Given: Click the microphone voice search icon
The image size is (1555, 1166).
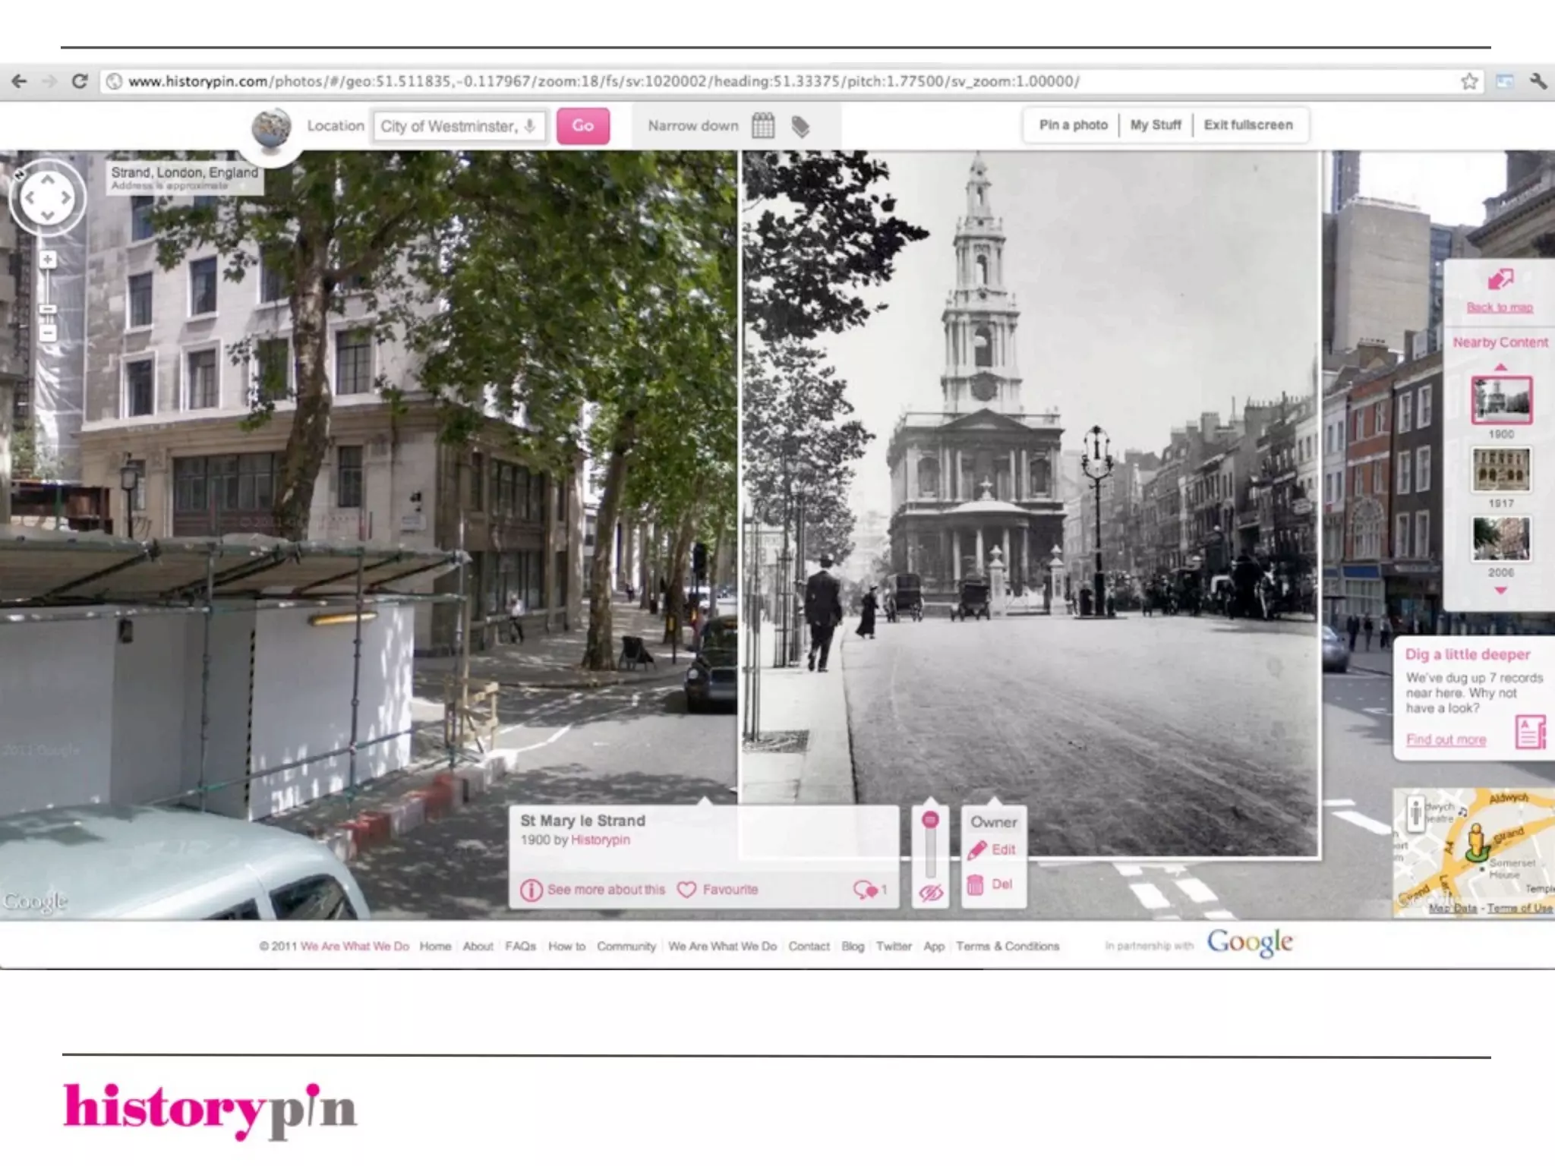Looking at the screenshot, I should pyautogui.click(x=530, y=126).
